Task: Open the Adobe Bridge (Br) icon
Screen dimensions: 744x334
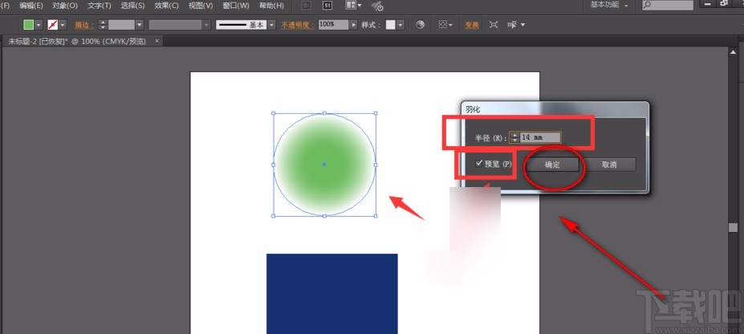Action: coord(307,6)
